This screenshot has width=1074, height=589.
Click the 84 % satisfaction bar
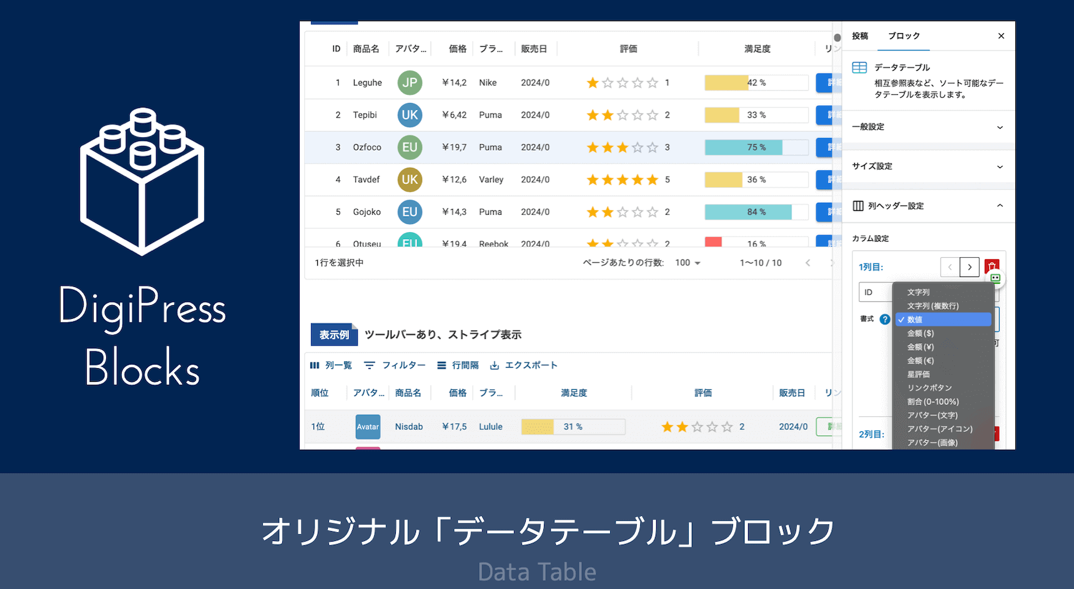click(x=756, y=212)
